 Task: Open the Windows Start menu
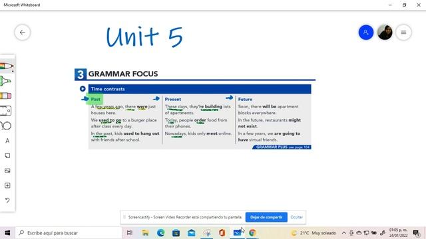(7, 233)
